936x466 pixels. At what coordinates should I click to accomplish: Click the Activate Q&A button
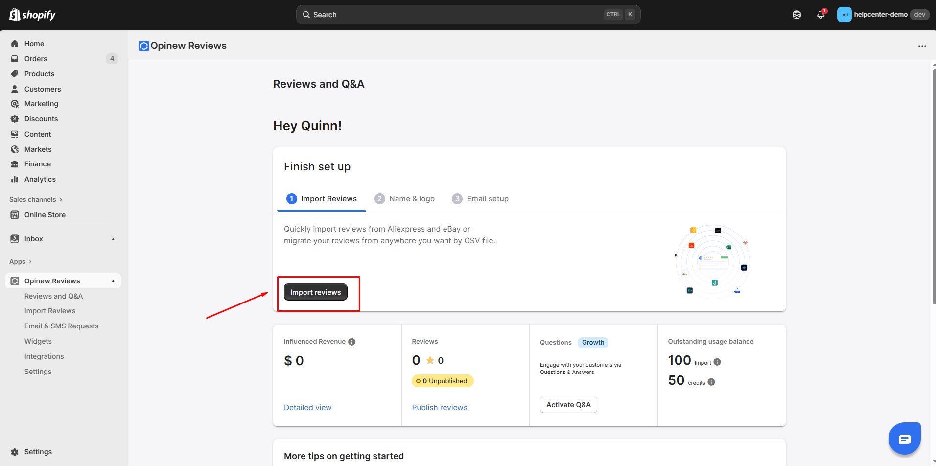[x=568, y=405]
